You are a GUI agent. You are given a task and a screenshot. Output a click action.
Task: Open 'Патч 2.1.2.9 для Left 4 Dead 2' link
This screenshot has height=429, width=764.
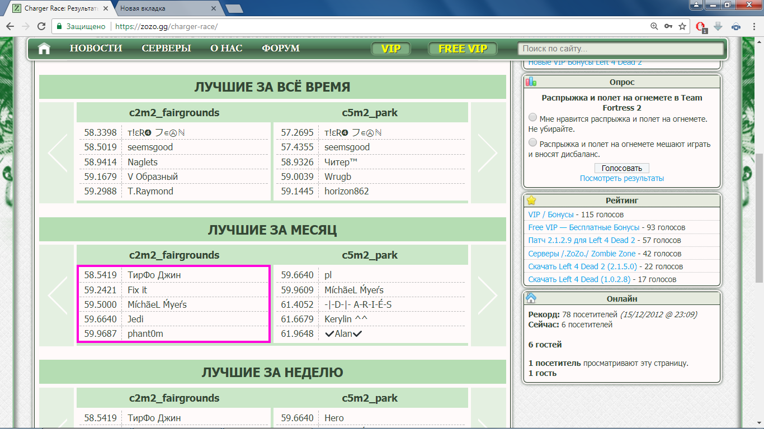click(x=582, y=240)
